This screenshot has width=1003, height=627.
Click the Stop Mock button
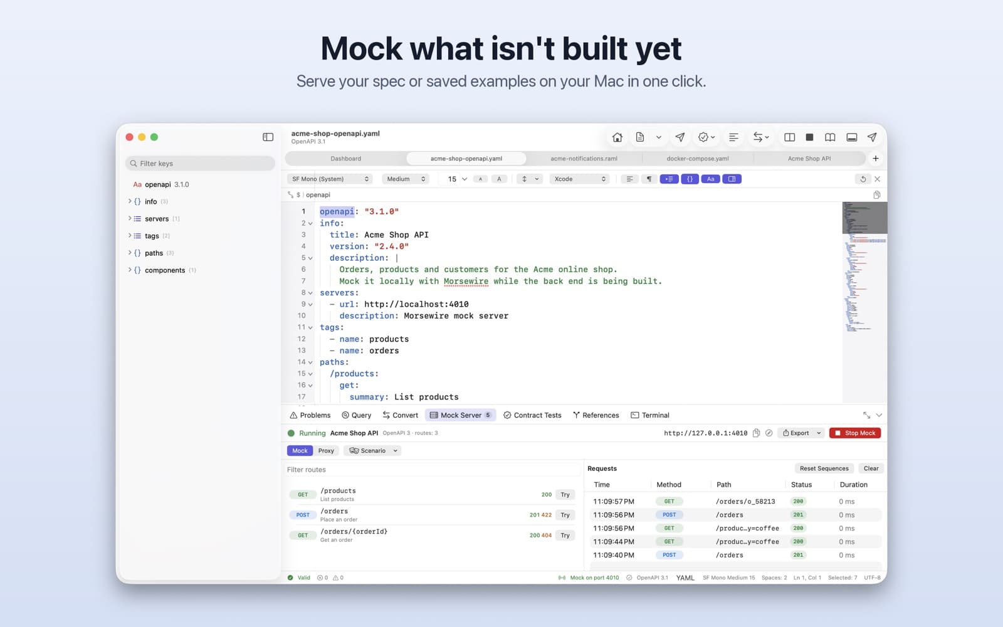855,433
